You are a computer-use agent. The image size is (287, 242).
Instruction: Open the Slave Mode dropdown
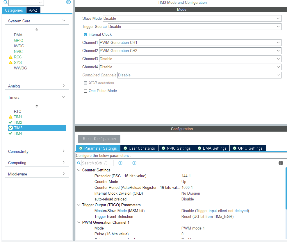click(x=192, y=19)
